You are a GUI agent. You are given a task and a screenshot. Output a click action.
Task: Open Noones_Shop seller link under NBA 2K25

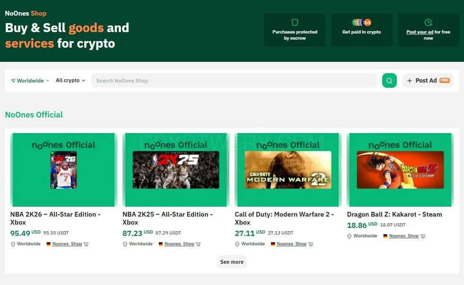[x=179, y=244]
